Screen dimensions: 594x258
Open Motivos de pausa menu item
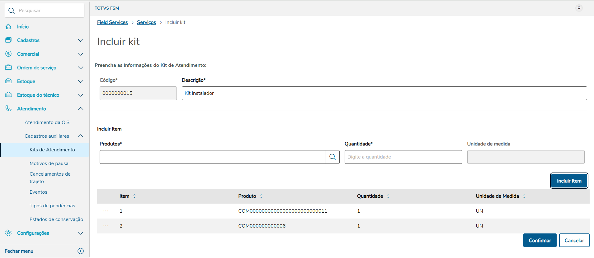click(x=49, y=164)
